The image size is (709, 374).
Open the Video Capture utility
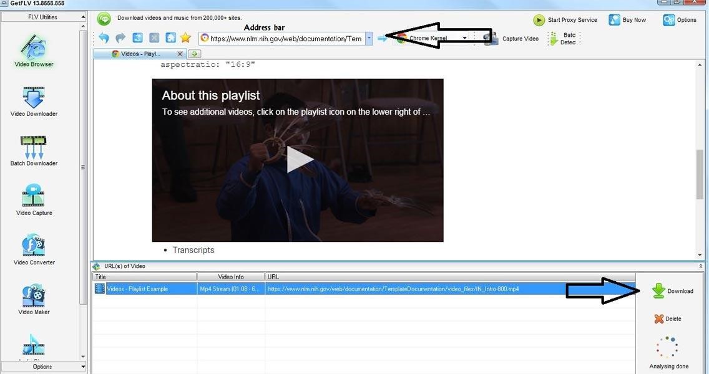[34, 201]
